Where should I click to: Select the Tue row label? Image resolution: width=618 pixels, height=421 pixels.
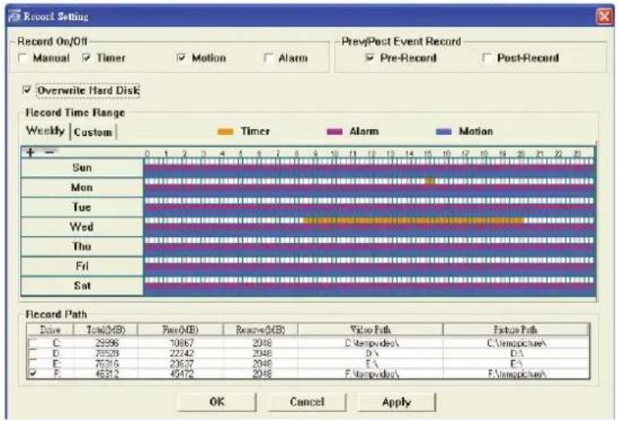(82, 208)
